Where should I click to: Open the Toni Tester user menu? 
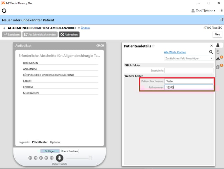(204, 11)
